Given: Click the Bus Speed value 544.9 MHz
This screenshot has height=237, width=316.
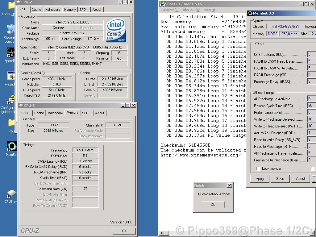Looking at the screenshot, I should click(x=57, y=90).
